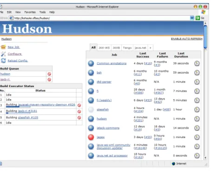Click the Hudson breadcrumb link

7,39
